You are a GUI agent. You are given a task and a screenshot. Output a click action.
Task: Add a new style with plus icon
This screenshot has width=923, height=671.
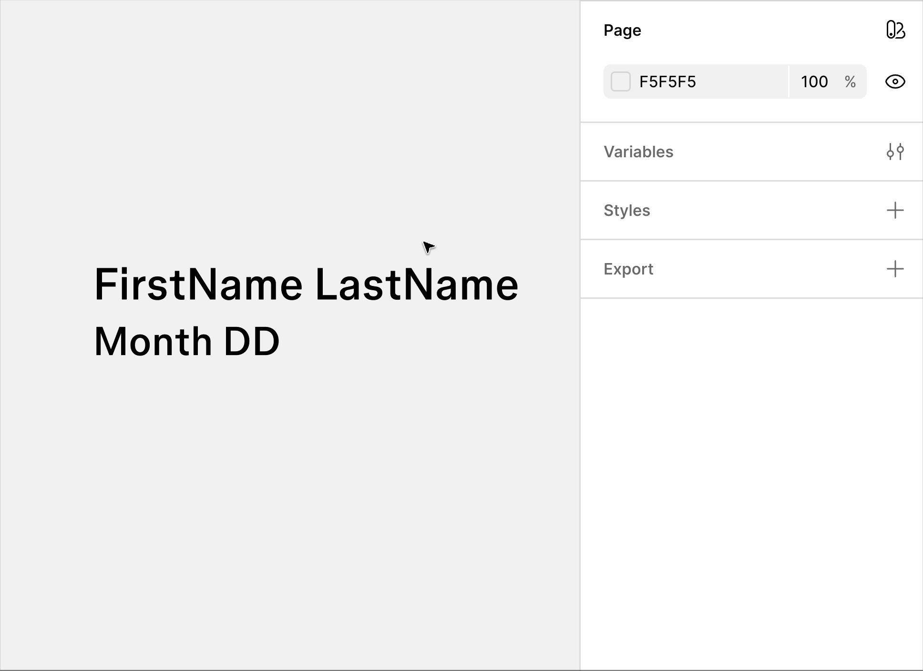pos(895,210)
